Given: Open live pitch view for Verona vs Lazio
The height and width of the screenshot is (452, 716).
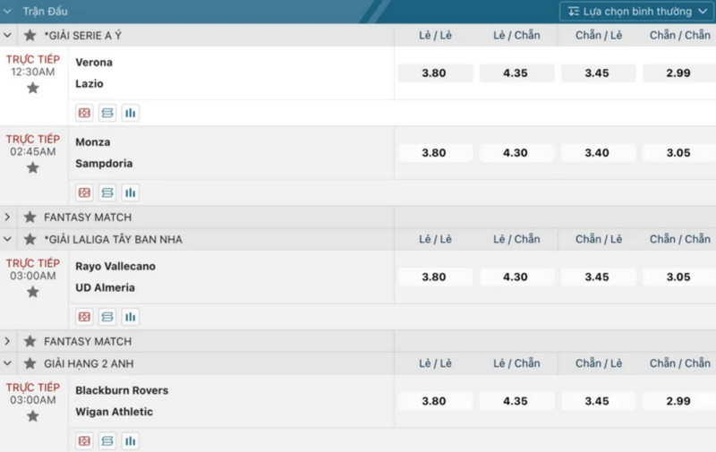Looking at the screenshot, I should point(84,114).
